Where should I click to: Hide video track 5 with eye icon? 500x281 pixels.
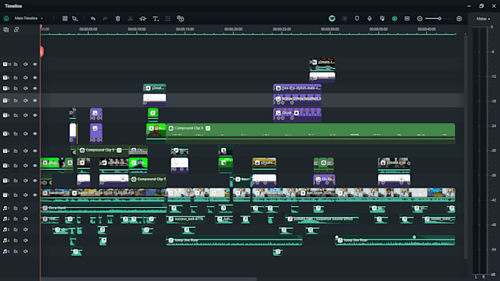pyautogui.click(x=35, y=134)
